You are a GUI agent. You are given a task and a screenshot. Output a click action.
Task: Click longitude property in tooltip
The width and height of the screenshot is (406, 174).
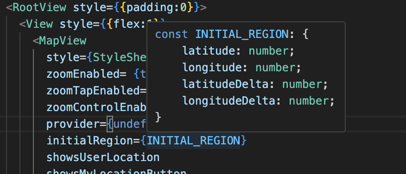212,68
